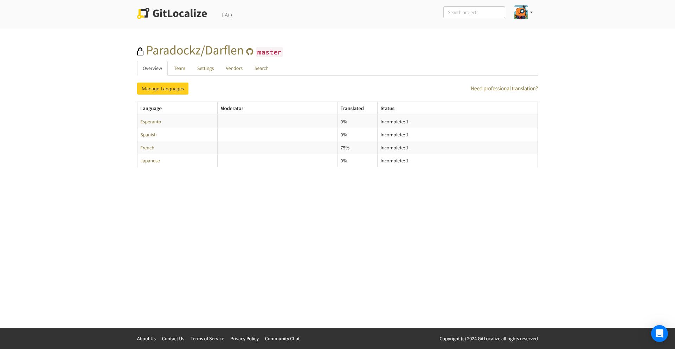Open the GitHub repository icon link

coord(250,52)
